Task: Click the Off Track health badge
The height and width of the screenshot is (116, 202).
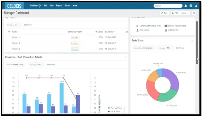Action: [x=75, y=37]
